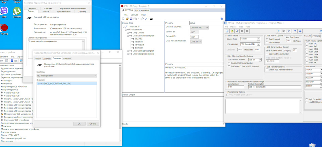Enable the Use Fixed Serial Number checkbox
Screen dimensions: 322x147
click(x=267, y=54)
